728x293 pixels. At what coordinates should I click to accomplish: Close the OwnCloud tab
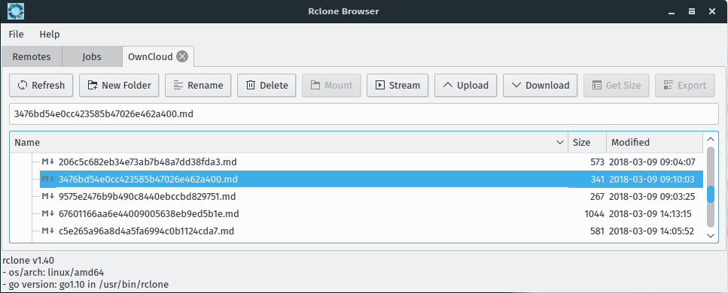pos(182,57)
